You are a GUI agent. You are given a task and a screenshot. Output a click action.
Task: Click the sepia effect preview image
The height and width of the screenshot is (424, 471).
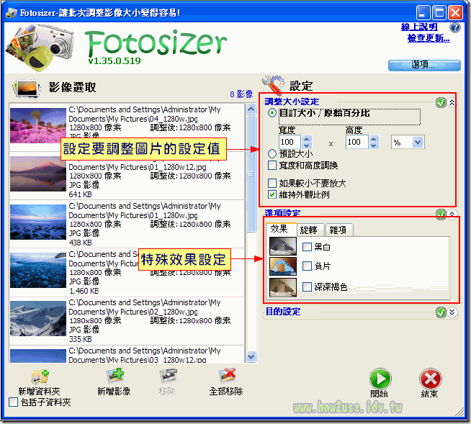(282, 287)
